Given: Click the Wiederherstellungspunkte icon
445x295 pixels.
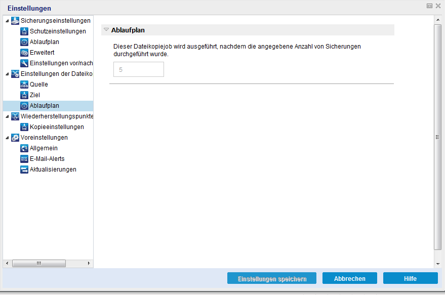Looking at the screenshot, I should coord(15,116).
